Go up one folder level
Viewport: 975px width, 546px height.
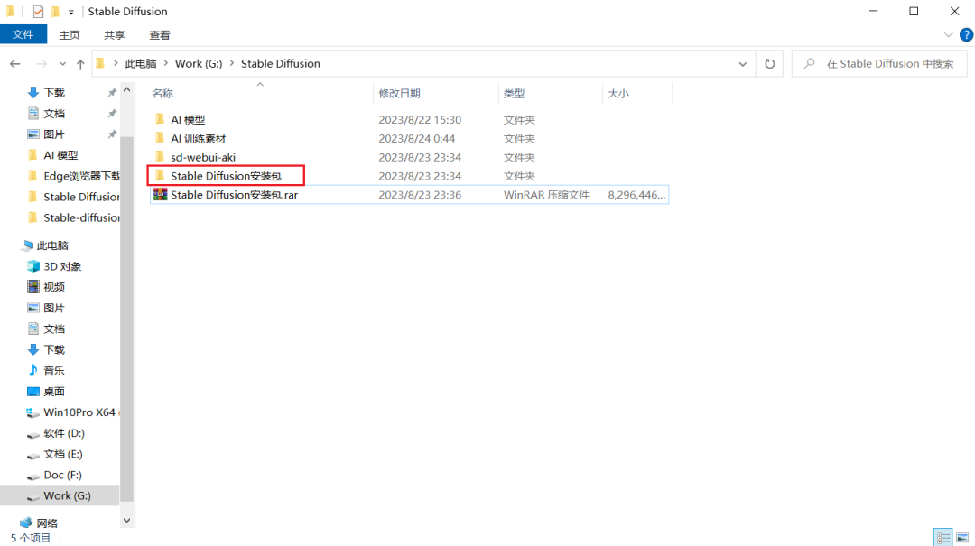(80, 63)
